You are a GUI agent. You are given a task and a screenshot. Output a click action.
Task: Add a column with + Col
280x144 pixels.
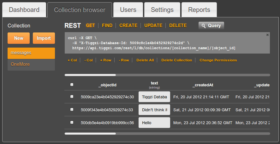click(x=72, y=60)
